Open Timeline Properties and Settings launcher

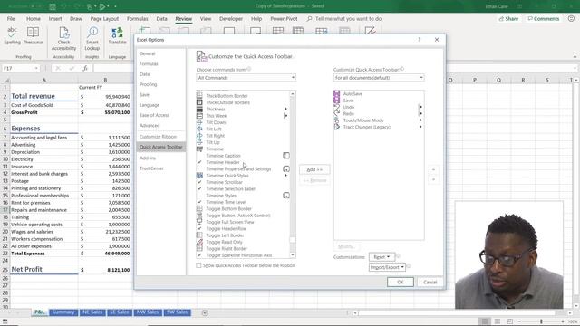(286, 169)
